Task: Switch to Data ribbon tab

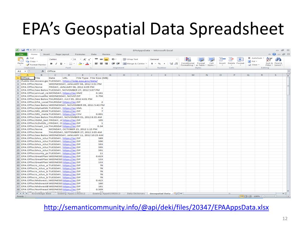Action: 94,54
